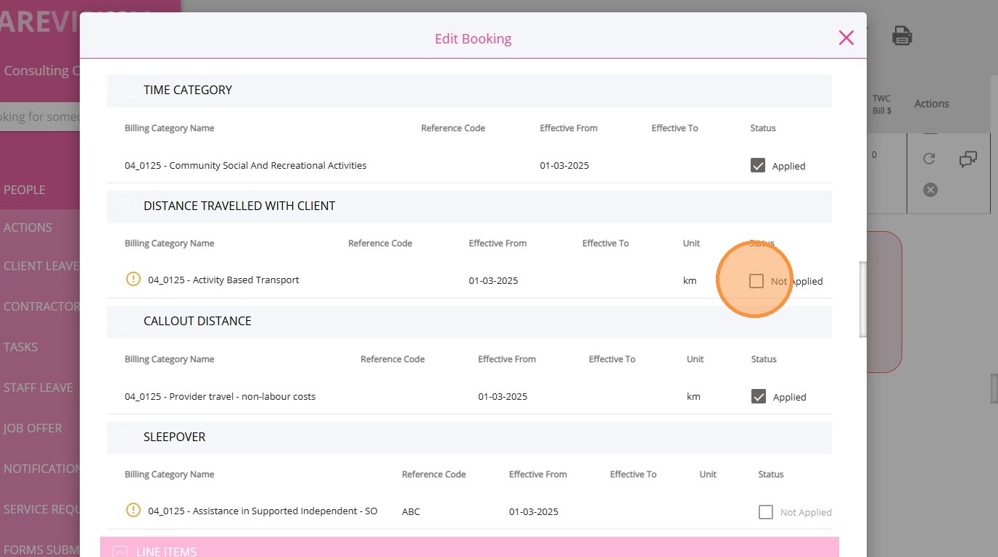Open PEOPLE in the sidebar menu

point(25,190)
